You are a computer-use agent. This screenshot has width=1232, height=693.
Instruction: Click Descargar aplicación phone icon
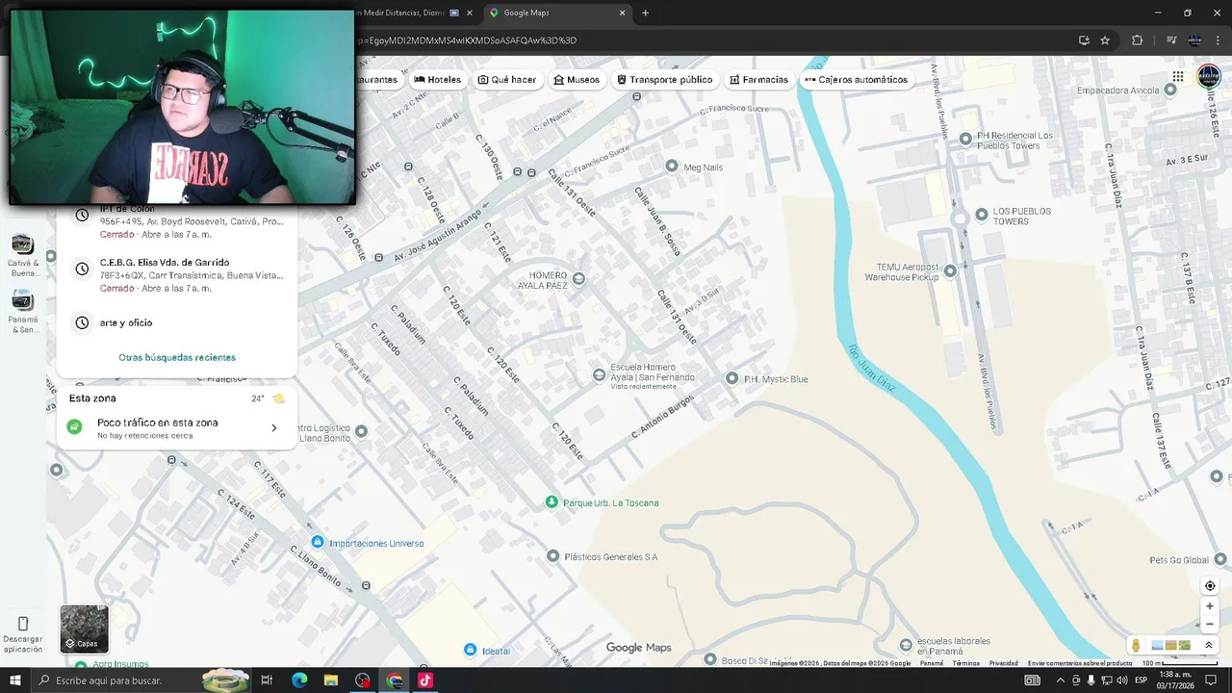point(23,624)
